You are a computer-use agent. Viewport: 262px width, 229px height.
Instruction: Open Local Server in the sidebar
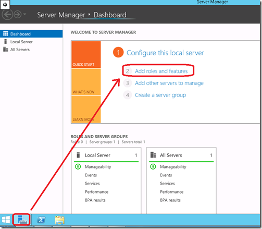pos(21,42)
